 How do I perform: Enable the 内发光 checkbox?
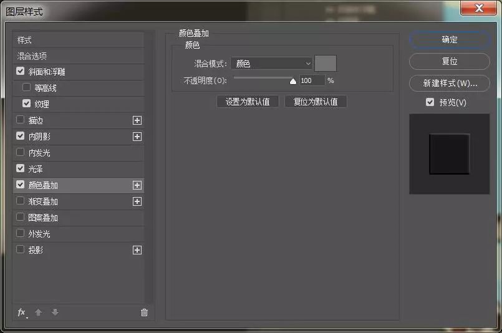pos(21,152)
